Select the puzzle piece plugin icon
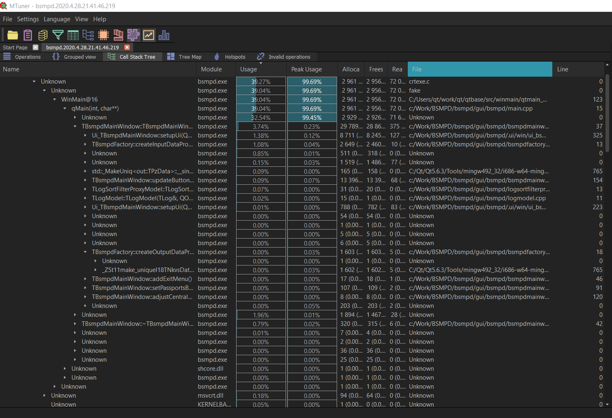The image size is (612, 418). 134,35
